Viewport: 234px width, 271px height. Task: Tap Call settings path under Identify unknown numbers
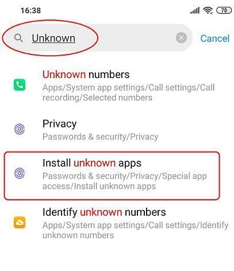135,230
